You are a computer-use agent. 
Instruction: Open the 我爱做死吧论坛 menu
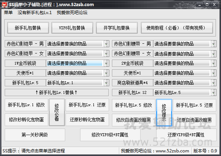(72, 13)
